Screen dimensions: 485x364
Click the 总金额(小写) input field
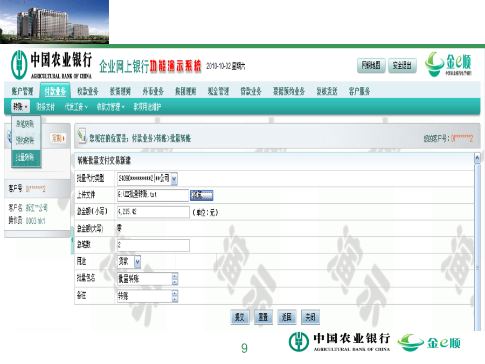[153, 212]
